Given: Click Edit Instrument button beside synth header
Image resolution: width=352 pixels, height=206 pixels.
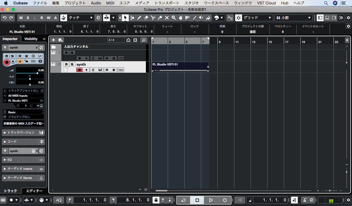Looking at the screenshot, I should point(41,47).
